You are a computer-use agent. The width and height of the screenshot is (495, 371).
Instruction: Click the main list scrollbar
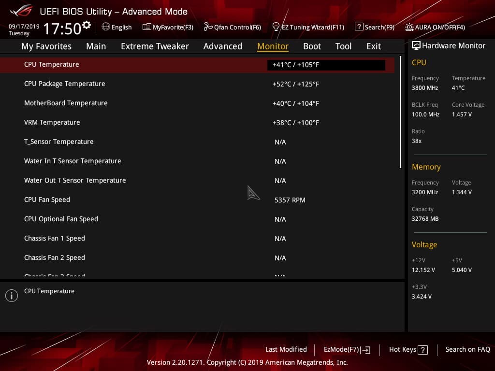pos(400,112)
